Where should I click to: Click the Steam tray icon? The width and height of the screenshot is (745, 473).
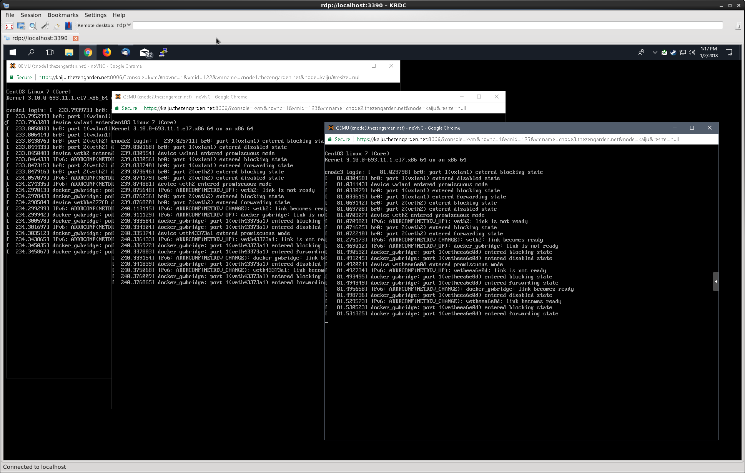(673, 52)
